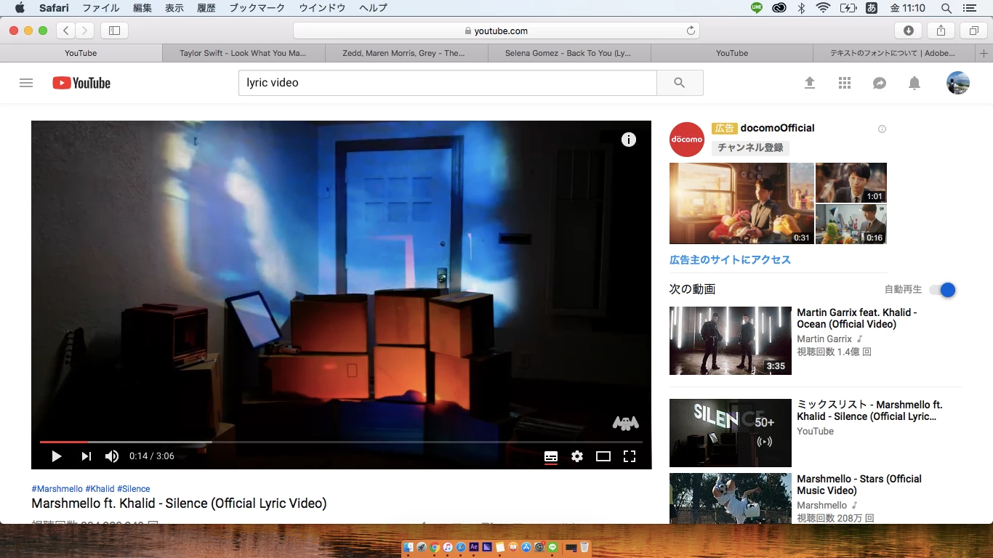Open the ファイル menu
The height and width of the screenshot is (558, 993).
click(x=101, y=8)
